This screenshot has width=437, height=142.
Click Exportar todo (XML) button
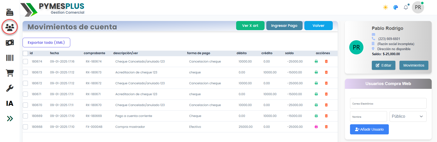pos(46,43)
